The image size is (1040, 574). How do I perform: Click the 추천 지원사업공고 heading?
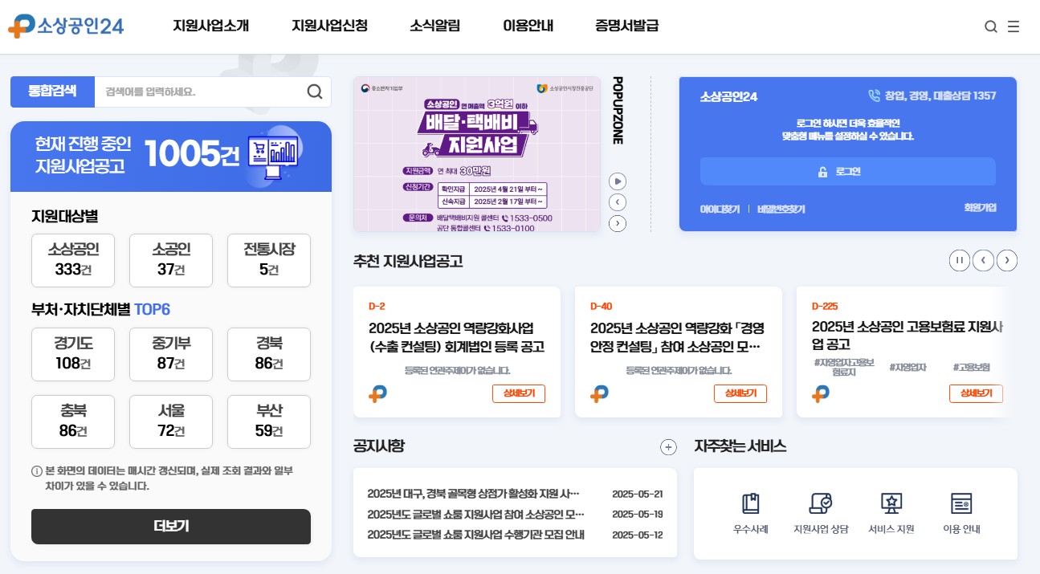click(408, 261)
